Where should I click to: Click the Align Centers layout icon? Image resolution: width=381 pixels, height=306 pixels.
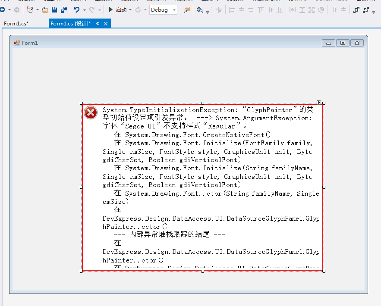point(242,10)
